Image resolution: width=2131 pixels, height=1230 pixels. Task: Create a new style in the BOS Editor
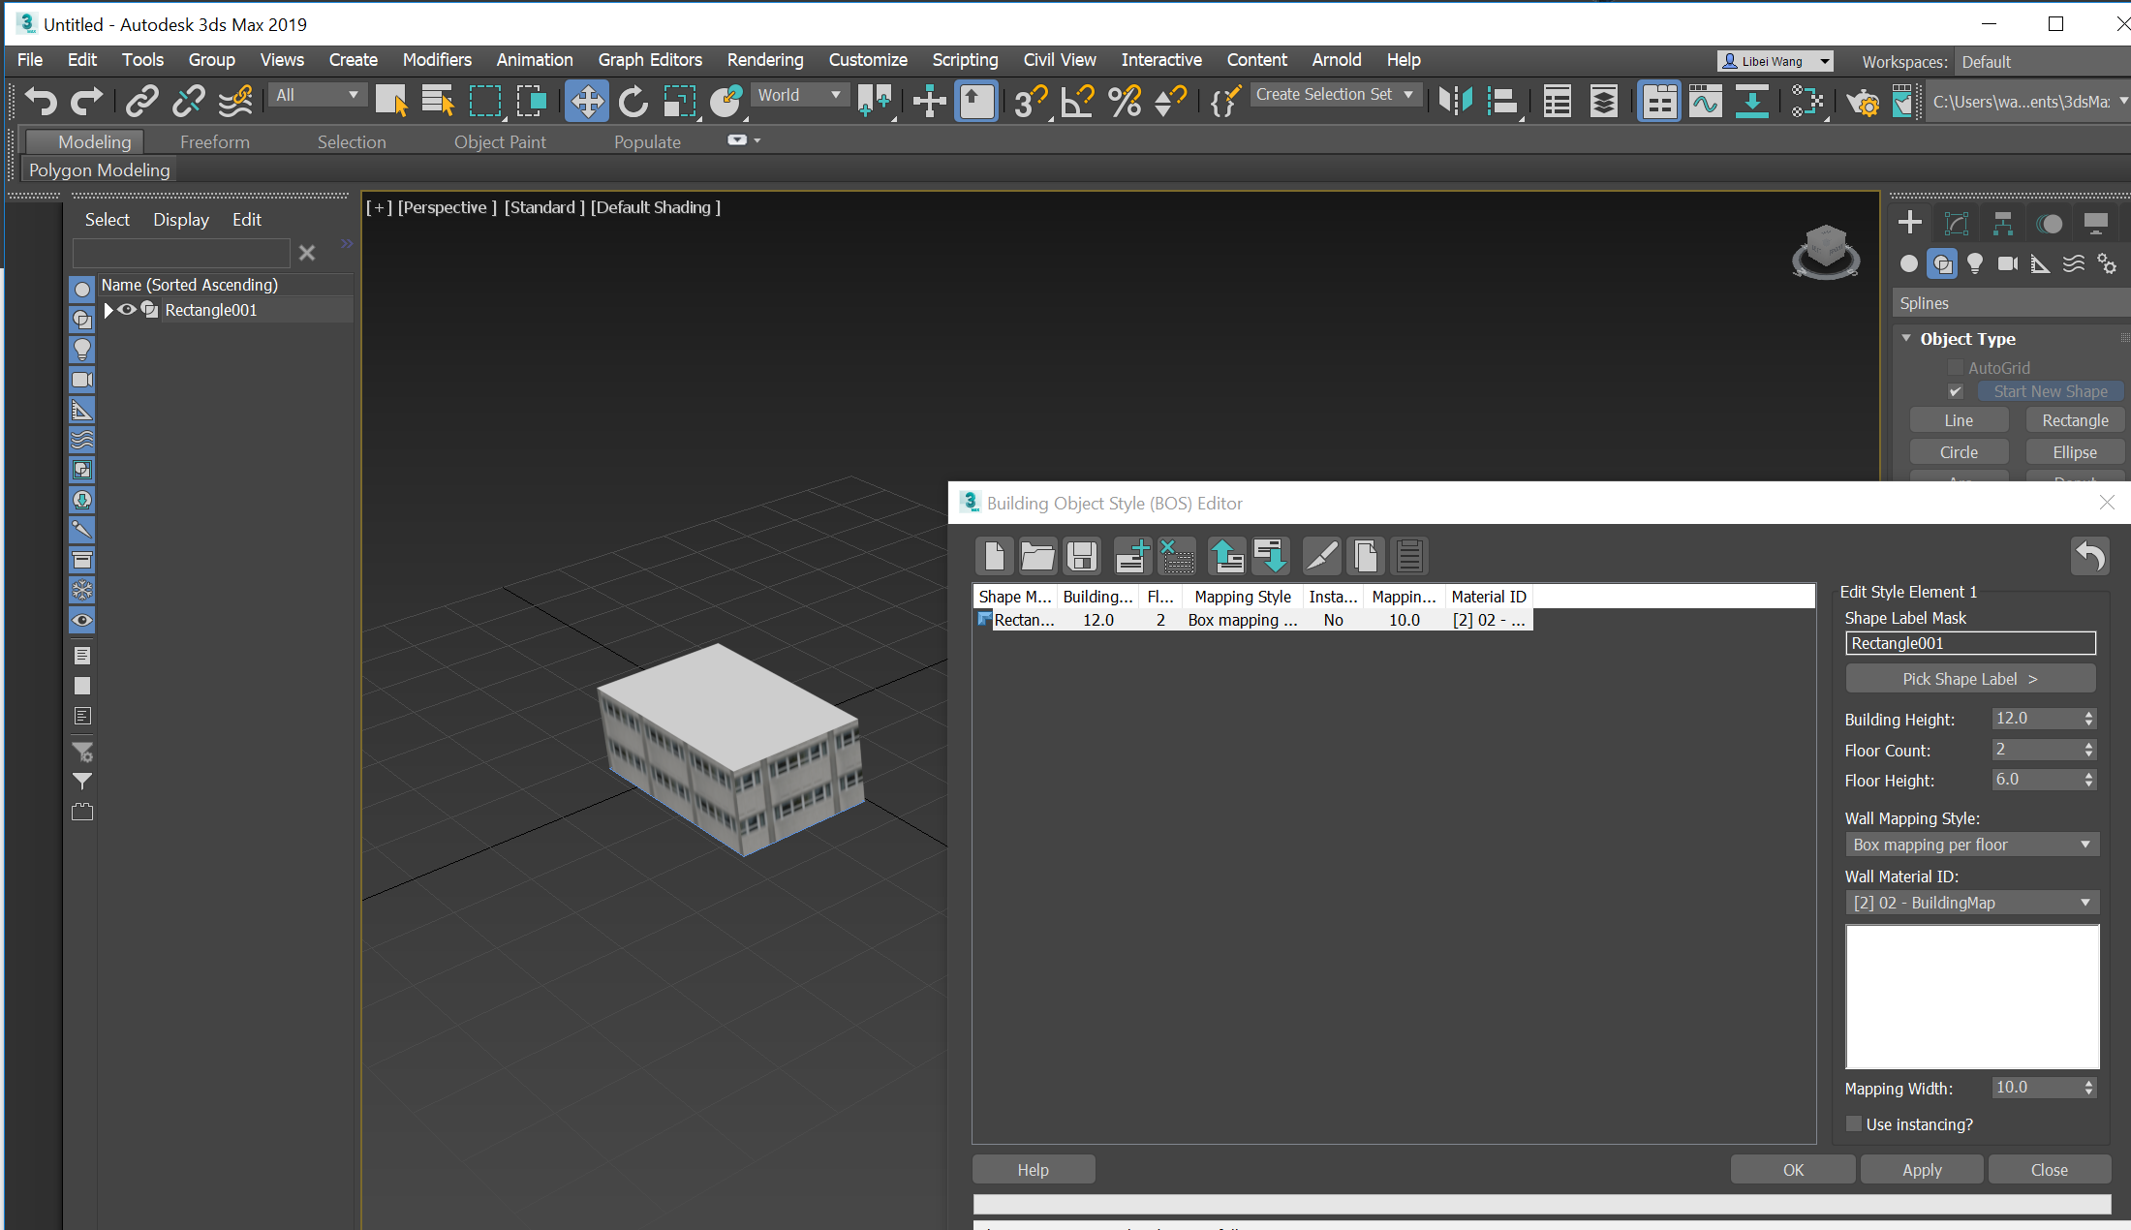994,556
